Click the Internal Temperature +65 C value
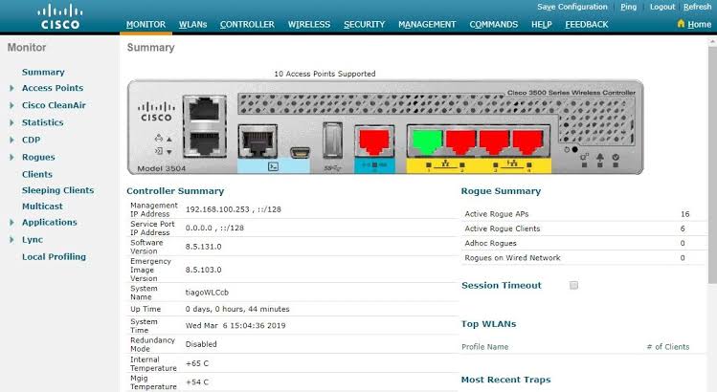The height and width of the screenshot is (392, 717). tap(197, 363)
